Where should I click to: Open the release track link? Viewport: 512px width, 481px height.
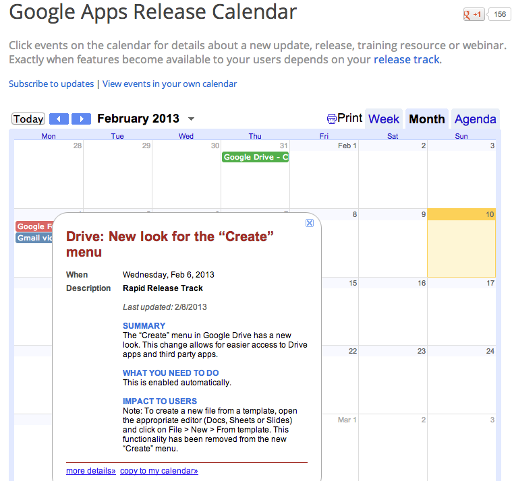coord(407,60)
